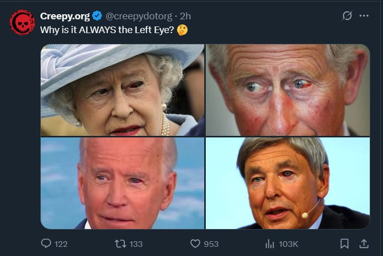Click the 133 reposts count

tap(136, 244)
